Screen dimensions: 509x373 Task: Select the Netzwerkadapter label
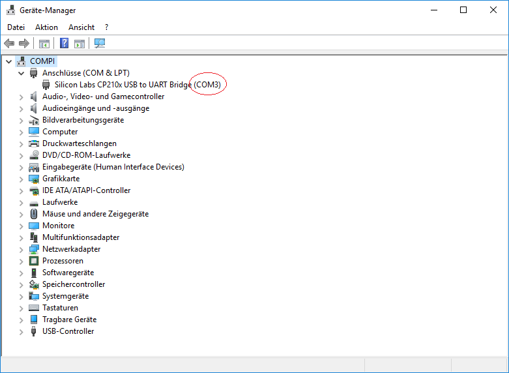tap(72, 249)
